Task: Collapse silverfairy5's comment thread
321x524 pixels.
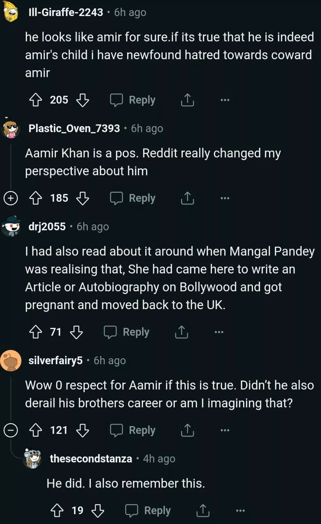Action: pos(10,430)
